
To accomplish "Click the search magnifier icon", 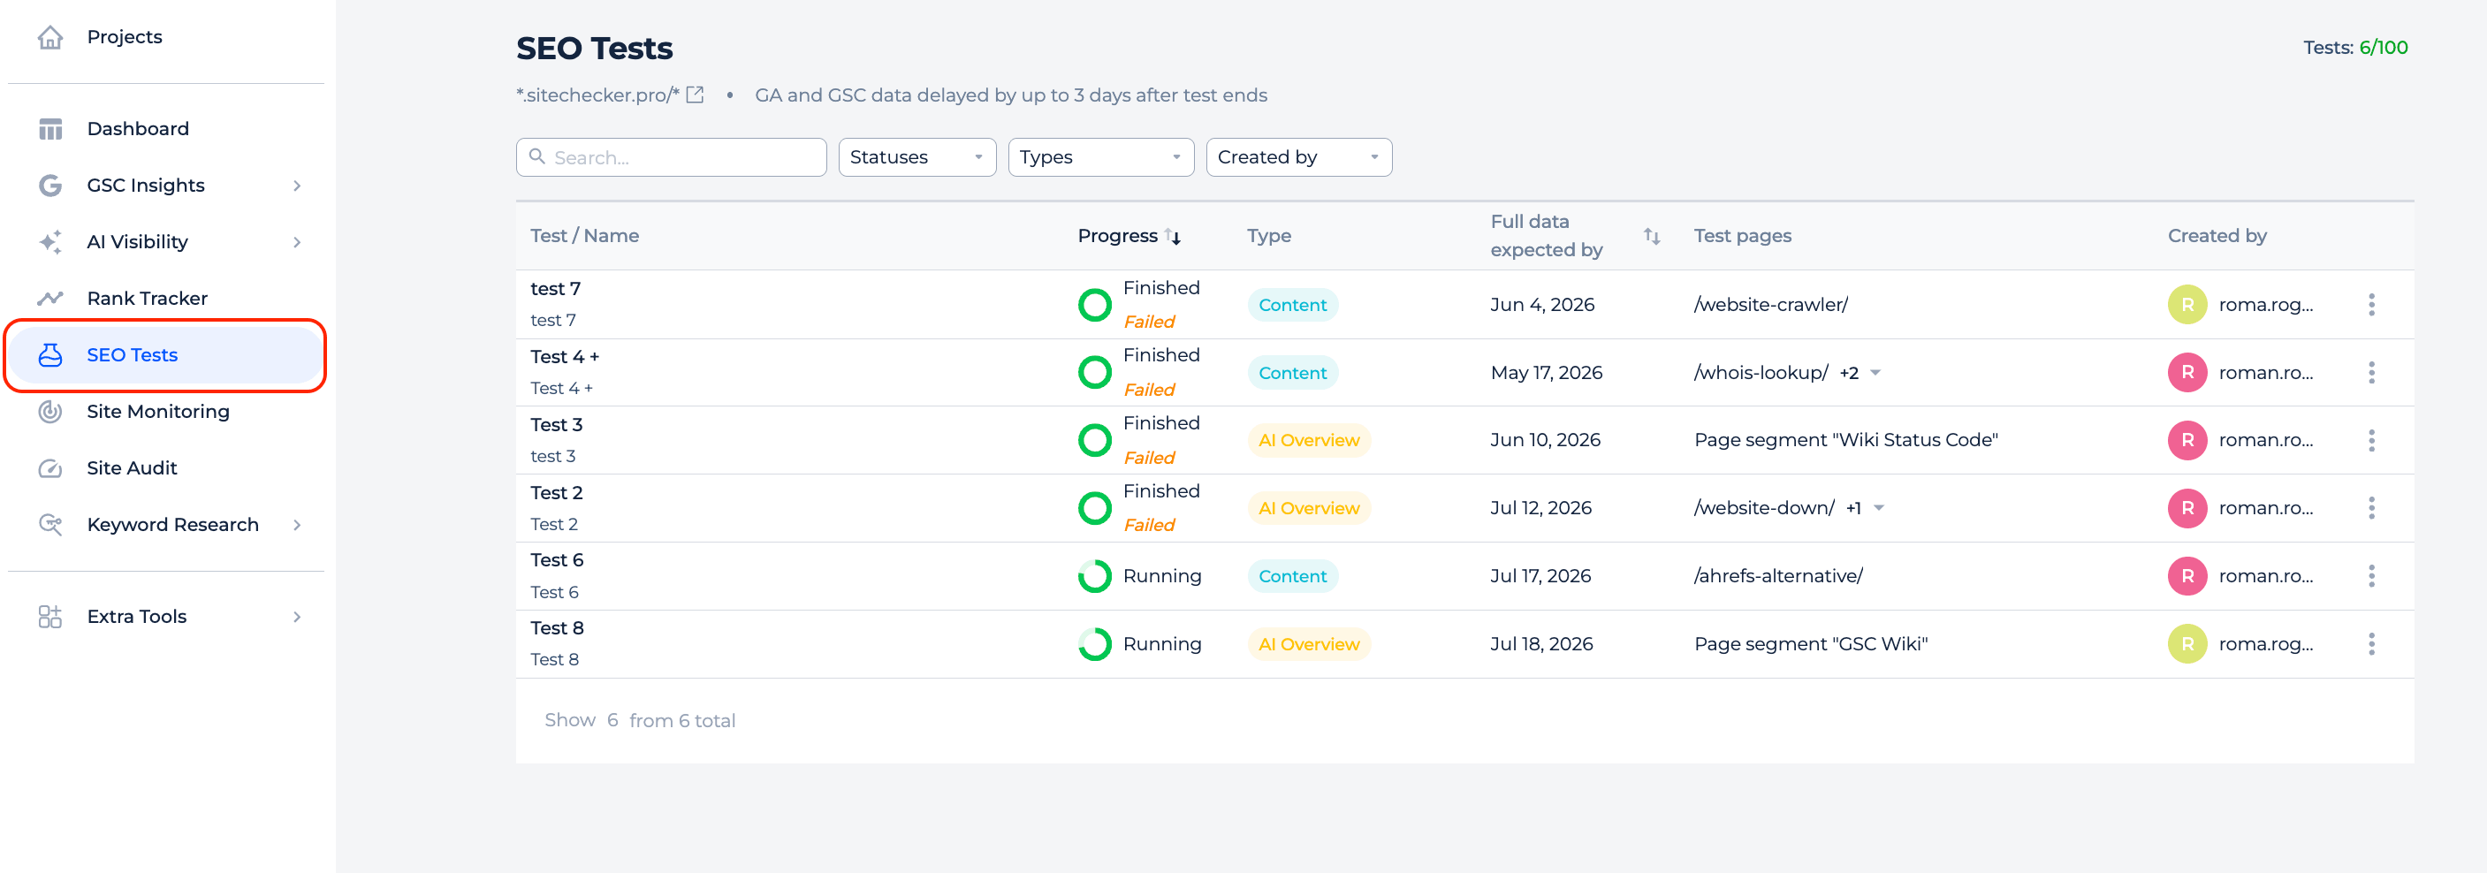I will pyautogui.click(x=537, y=156).
